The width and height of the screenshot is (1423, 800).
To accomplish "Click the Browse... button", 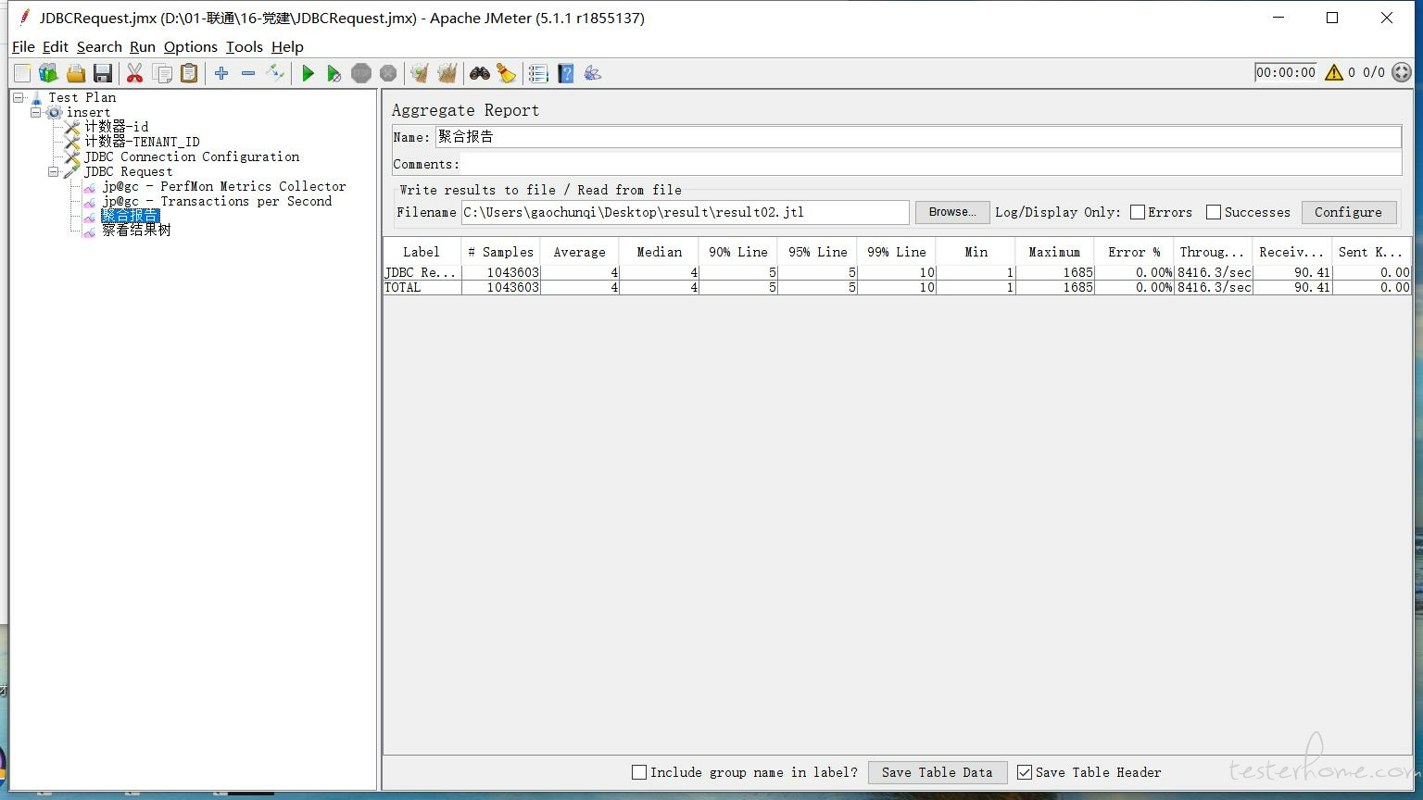I will click(x=952, y=212).
